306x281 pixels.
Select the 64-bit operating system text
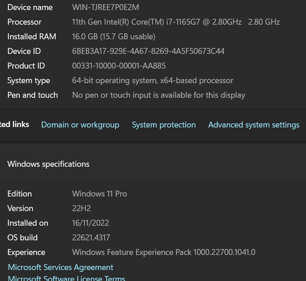(153, 80)
